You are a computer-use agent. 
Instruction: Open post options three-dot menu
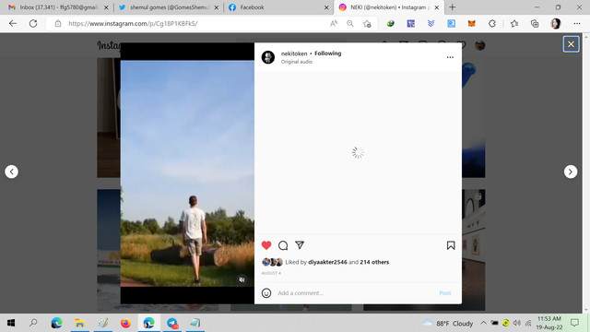tap(450, 57)
